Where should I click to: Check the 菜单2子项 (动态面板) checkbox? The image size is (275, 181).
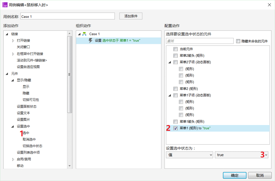(175, 62)
